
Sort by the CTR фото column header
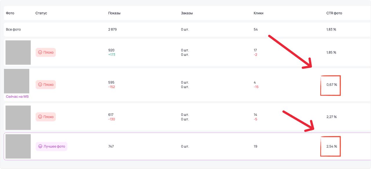coord(334,13)
